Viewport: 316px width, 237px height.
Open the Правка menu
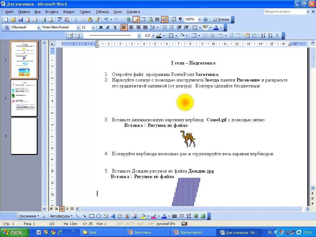pos(24,12)
